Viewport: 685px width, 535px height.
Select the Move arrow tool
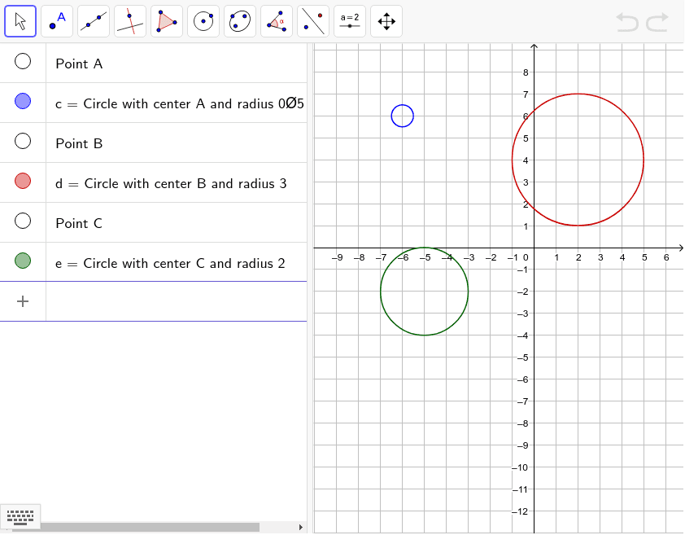pos(20,21)
